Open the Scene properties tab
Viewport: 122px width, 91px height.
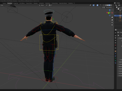point(115,43)
